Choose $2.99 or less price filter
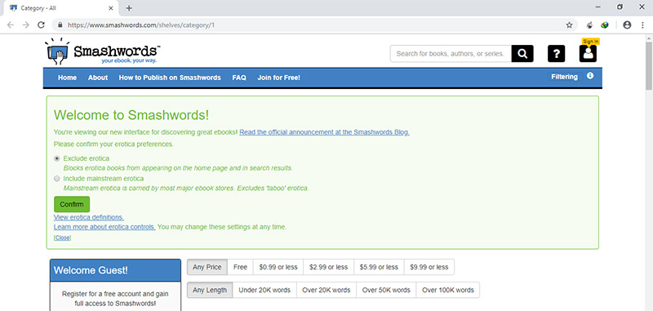Screen dimensions: 653x311 329,267
